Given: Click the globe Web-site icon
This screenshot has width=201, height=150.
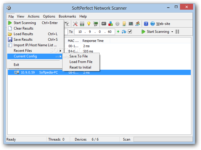Looking at the screenshot, I should tap(153, 24).
